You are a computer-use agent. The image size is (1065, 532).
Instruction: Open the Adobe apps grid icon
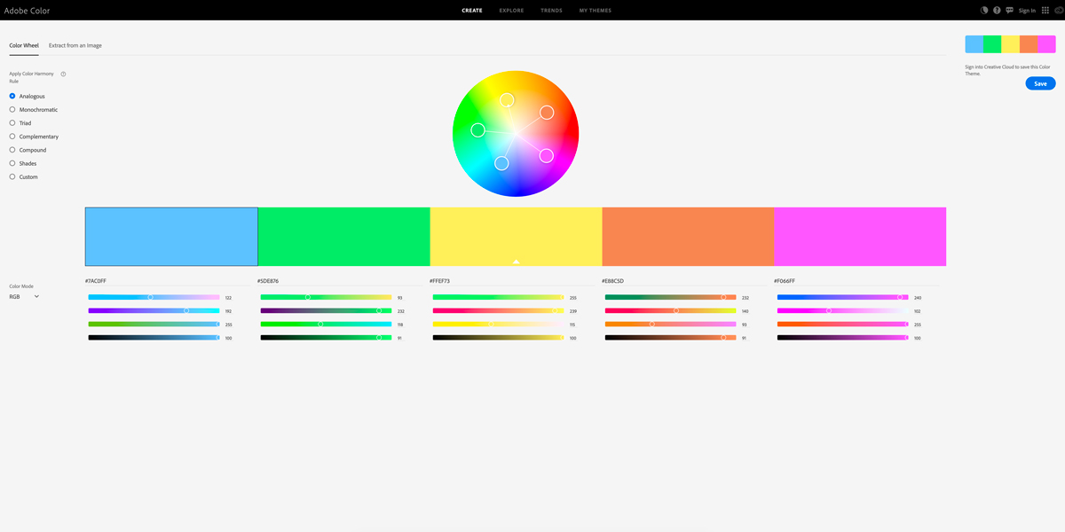click(x=1045, y=10)
